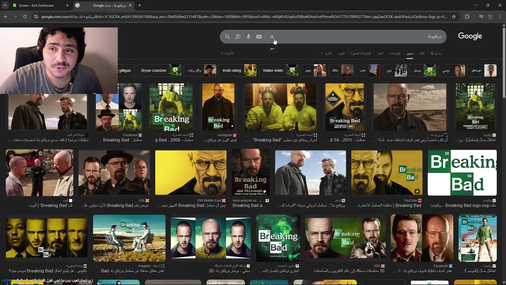This screenshot has width=506, height=285.
Task: Open Chrome three-dot menu
Action: point(500,17)
